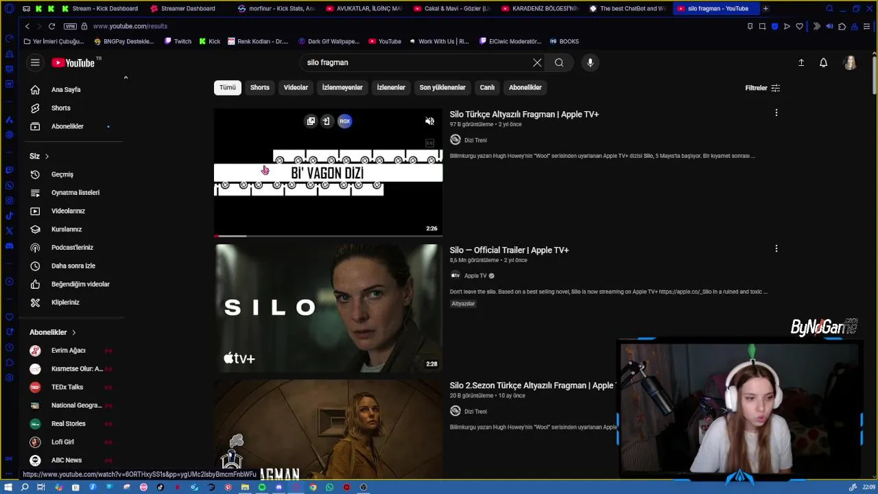
Task: Open a new browser tab with plus
Action: point(766,8)
